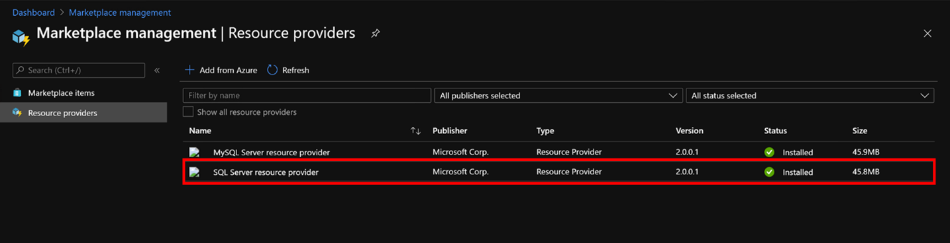Click Resource Provider type in SQL Server row
950x243 pixels.
(x=569, y=172)
